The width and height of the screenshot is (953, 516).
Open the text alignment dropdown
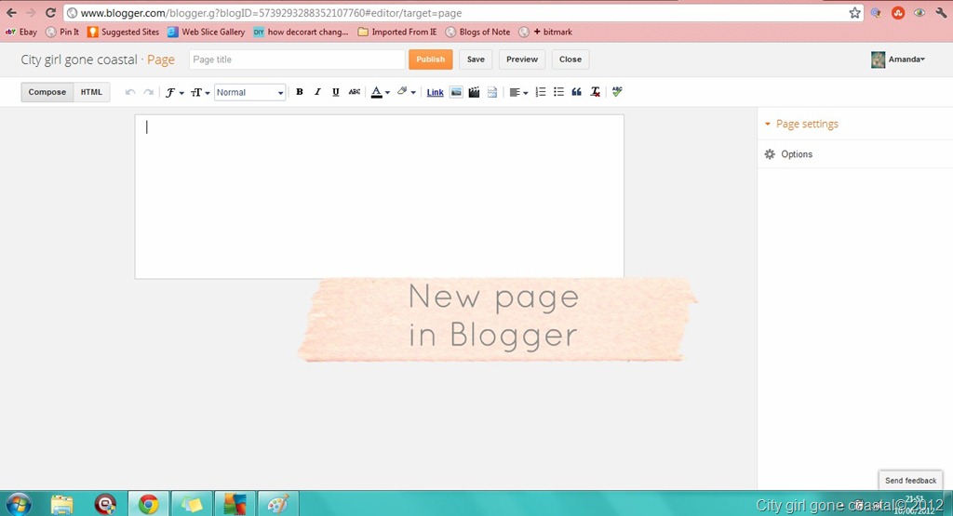[x=518, y=92]
